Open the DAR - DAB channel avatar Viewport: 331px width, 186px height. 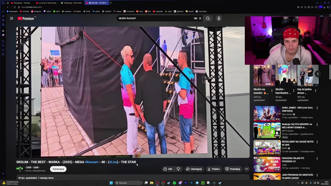point(20,169)
